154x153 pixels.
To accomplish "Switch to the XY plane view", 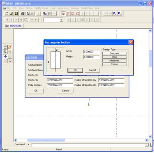I will (x=68, y=14).
